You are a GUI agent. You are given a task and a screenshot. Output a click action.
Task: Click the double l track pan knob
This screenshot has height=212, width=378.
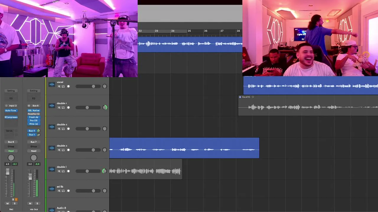[104, 171]
